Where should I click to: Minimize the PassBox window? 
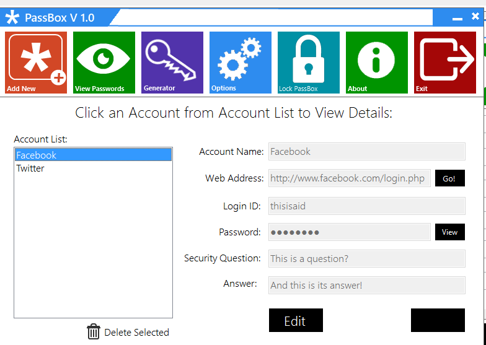click(458, 19)
